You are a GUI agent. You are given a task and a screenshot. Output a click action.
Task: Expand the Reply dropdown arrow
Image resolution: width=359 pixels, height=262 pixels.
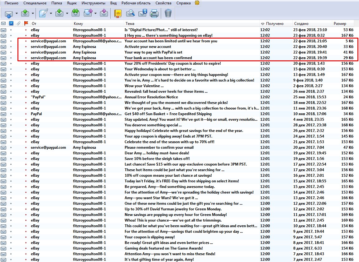click(67, 13)
